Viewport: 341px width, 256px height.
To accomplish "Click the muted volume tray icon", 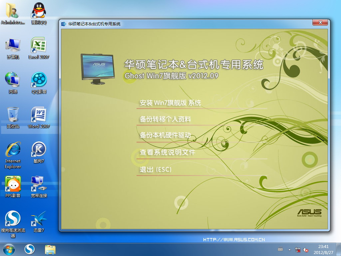I will 306,250.
